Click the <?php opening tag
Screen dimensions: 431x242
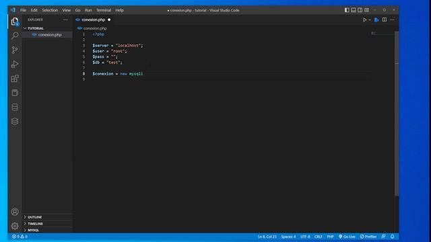click(98, 34)
